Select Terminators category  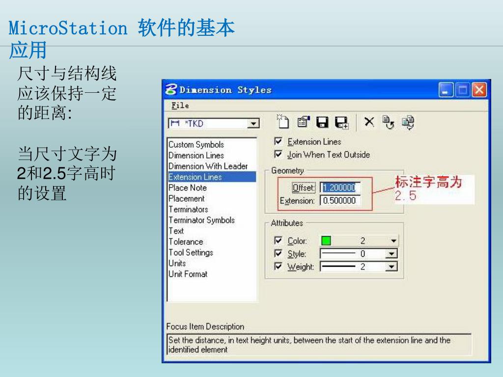tap(212, 209)
